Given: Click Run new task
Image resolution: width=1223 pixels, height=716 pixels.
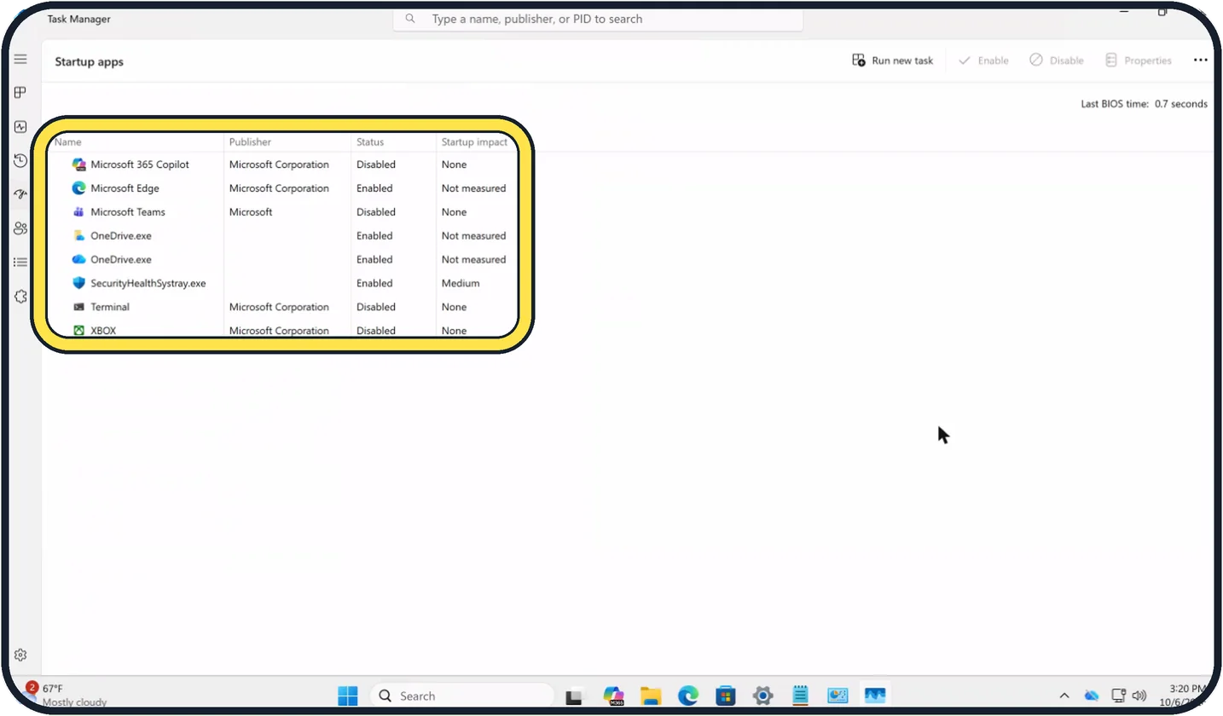Looking at the screenshot, I should [x=893, y=61].
